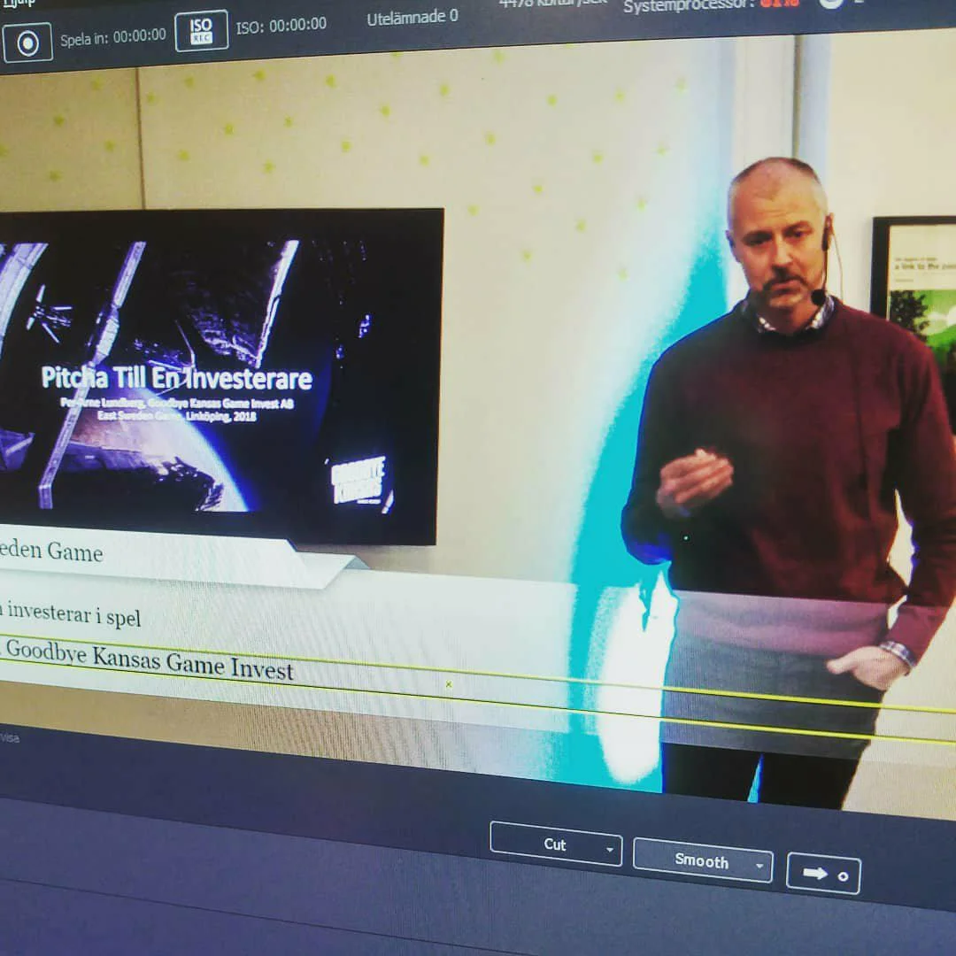Select the 'Utelämnade 0' dropped frames stat
The image size is (956, 956).
pos(412,18)
